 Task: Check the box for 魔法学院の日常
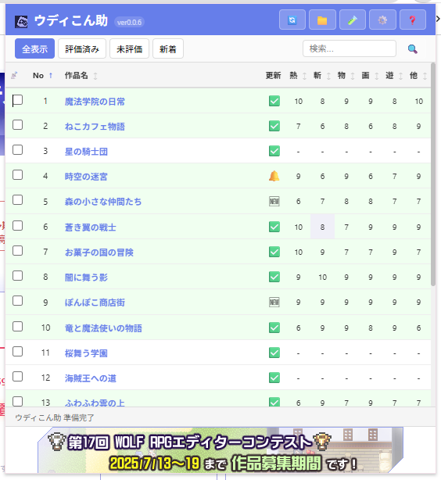[17, 100]
